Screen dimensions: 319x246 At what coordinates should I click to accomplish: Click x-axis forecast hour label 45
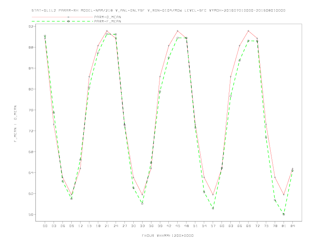pos(178,226)
